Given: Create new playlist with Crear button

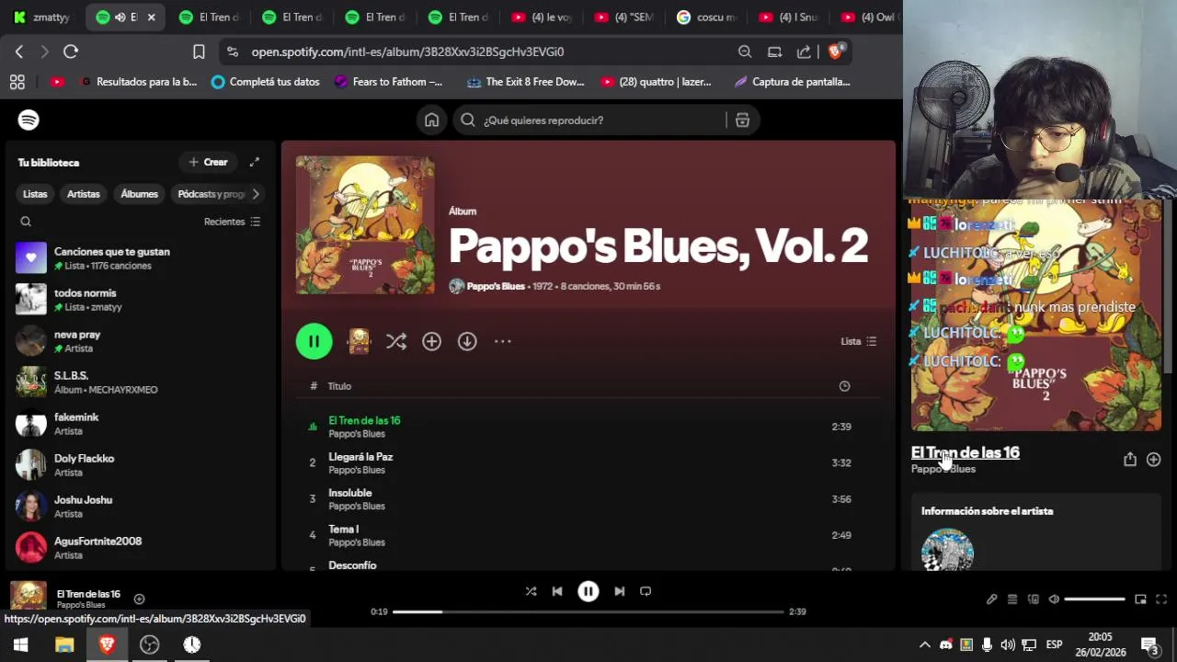Looking at the screenshot, I should coord(208,162).
